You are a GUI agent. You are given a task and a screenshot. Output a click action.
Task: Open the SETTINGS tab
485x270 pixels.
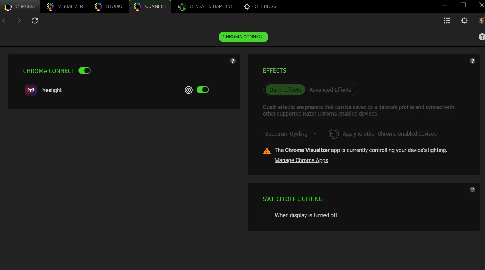(260, 6)
